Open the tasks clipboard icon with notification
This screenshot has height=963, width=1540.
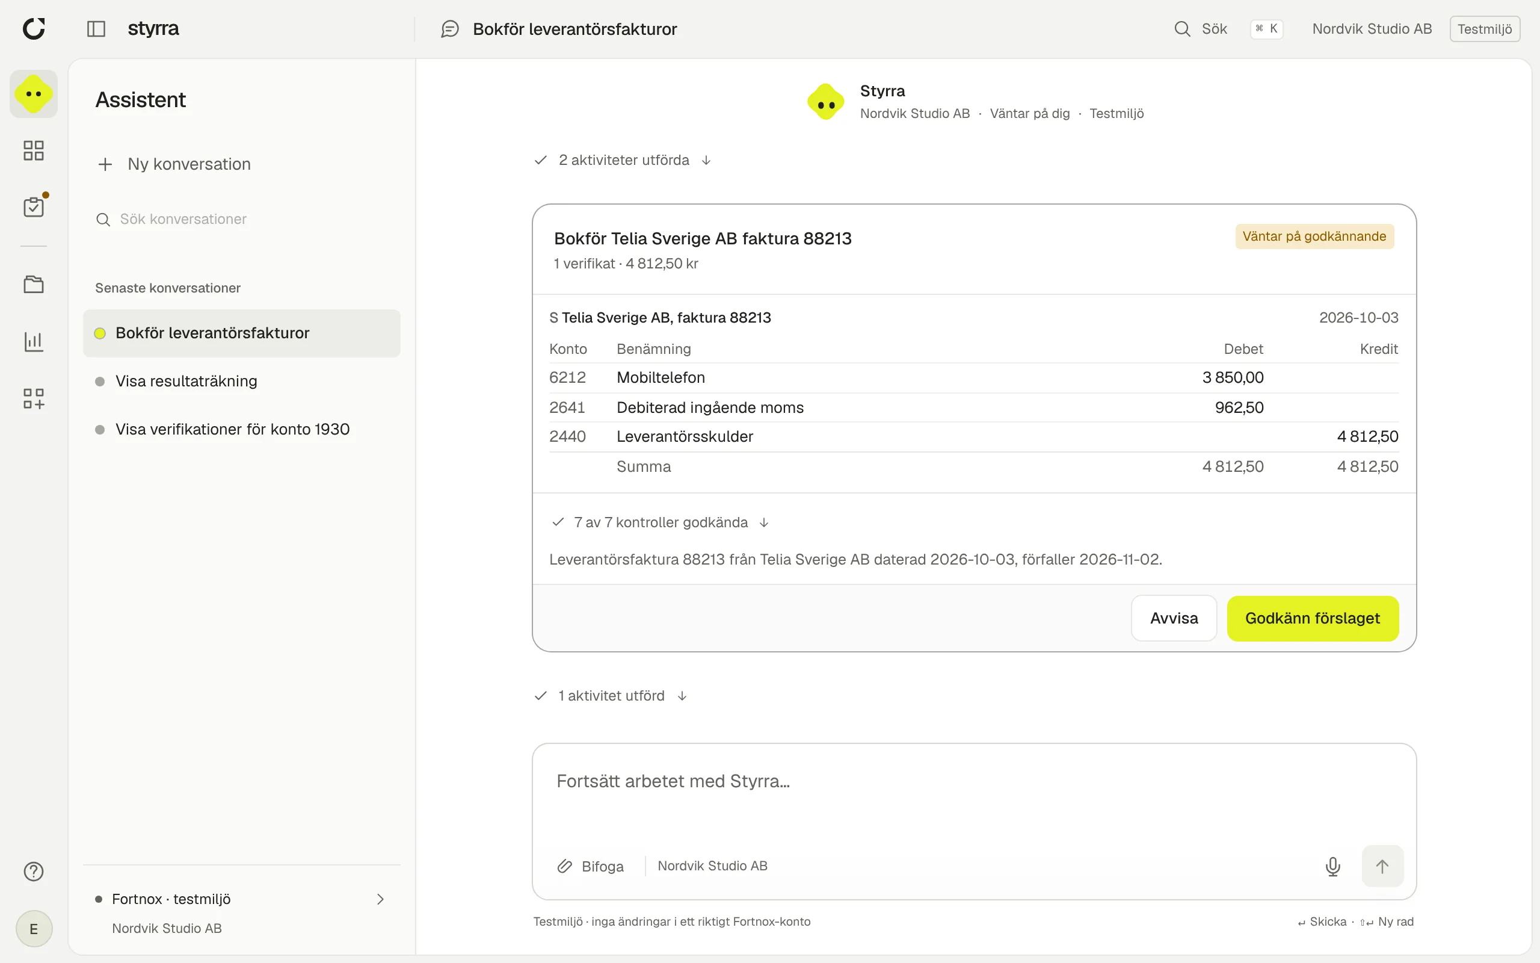point(34,206)
